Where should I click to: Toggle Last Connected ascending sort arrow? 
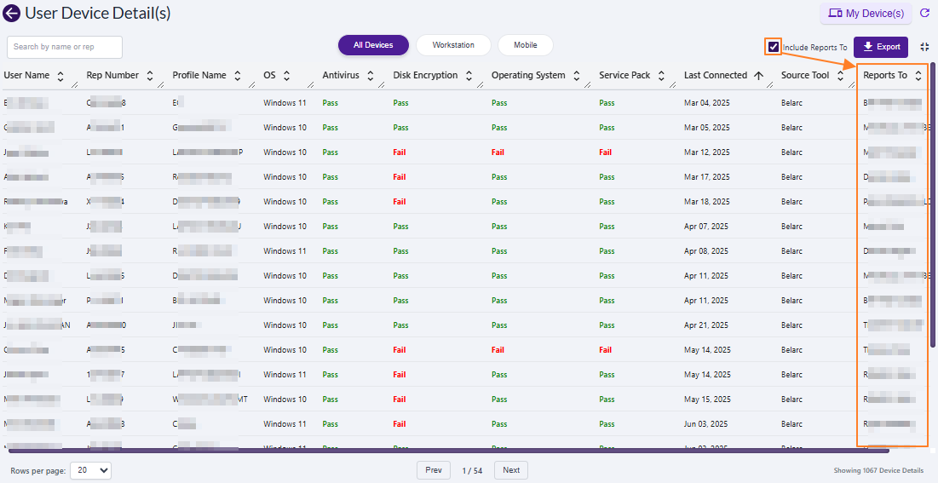click(x=758, y=76)
